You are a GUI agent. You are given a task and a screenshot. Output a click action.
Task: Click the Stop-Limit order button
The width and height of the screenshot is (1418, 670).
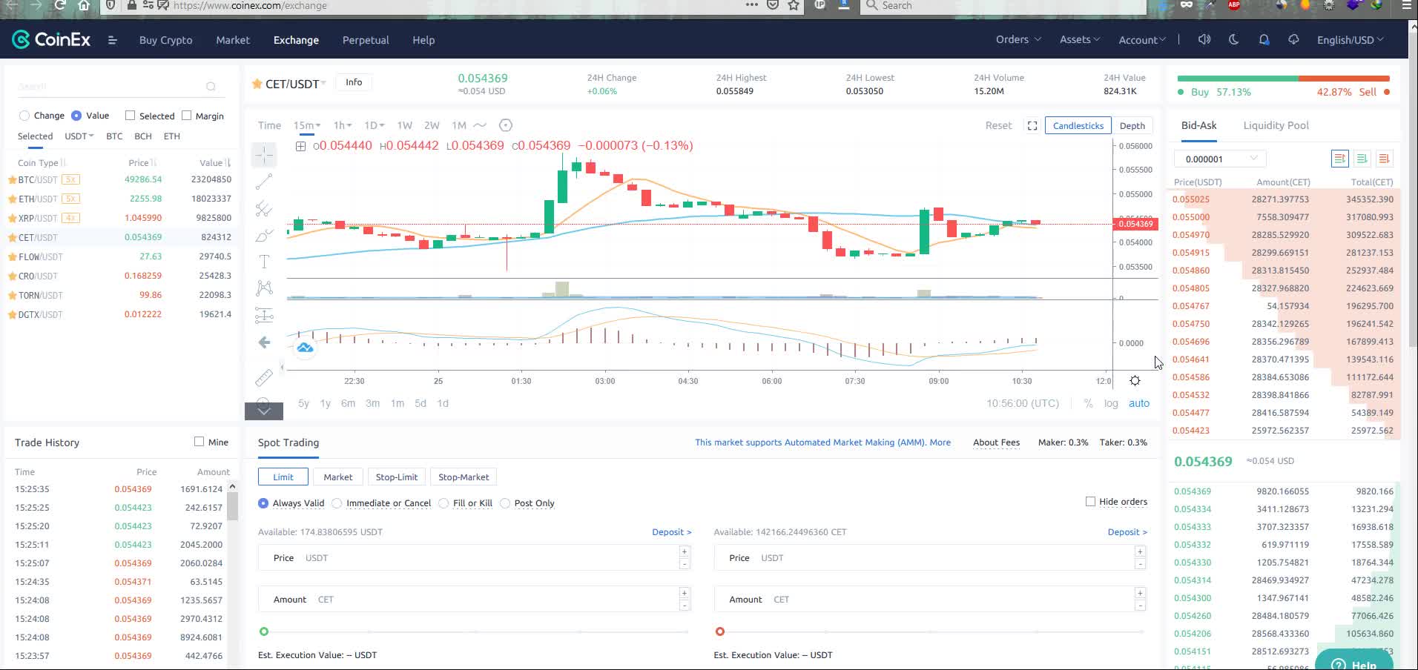[x=396, y=477]
